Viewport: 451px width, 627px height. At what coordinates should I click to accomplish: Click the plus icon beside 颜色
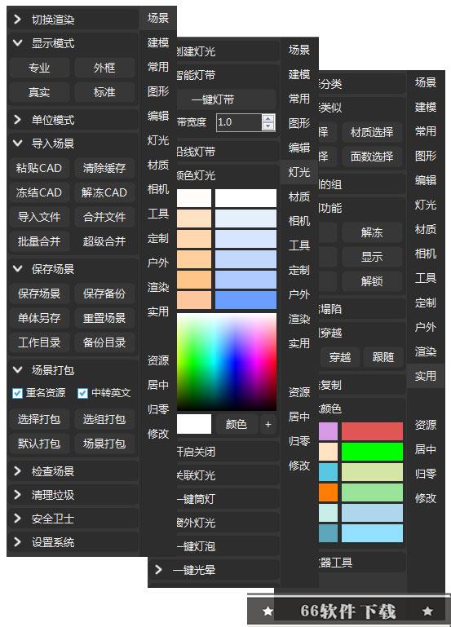coord(268,424)
